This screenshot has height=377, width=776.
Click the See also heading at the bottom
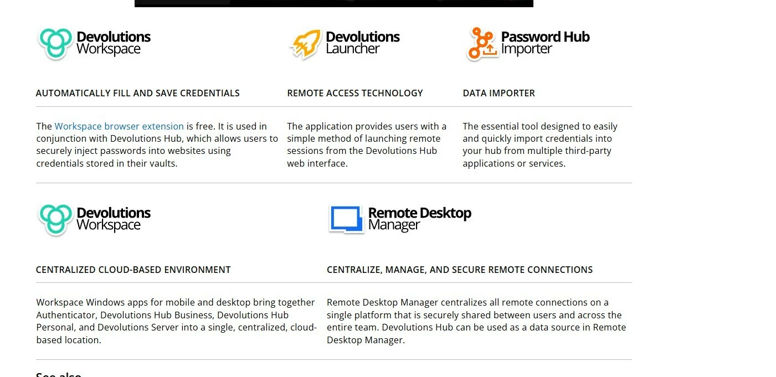[59, 374]
